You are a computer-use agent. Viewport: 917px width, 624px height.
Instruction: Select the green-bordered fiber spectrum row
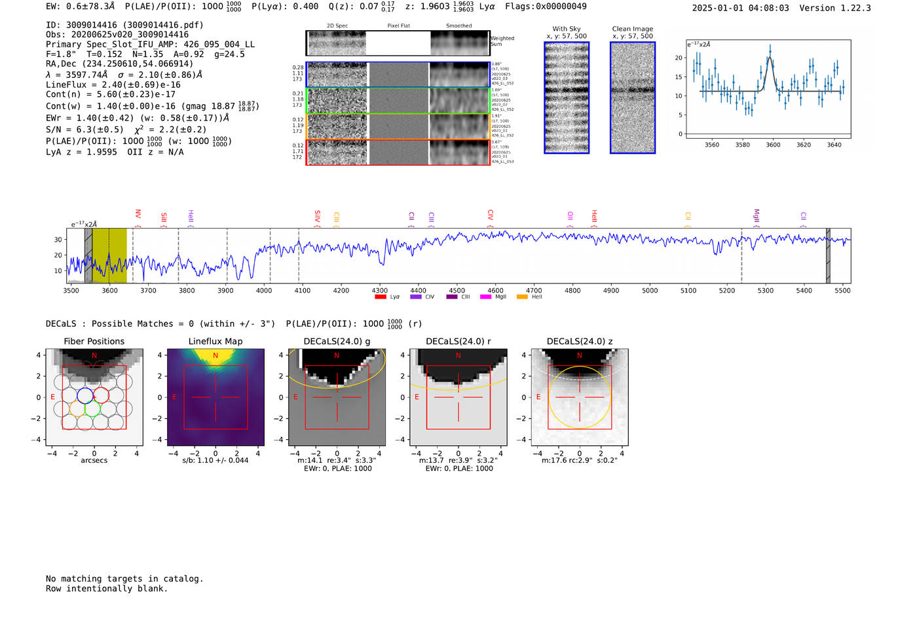[398, 101]
